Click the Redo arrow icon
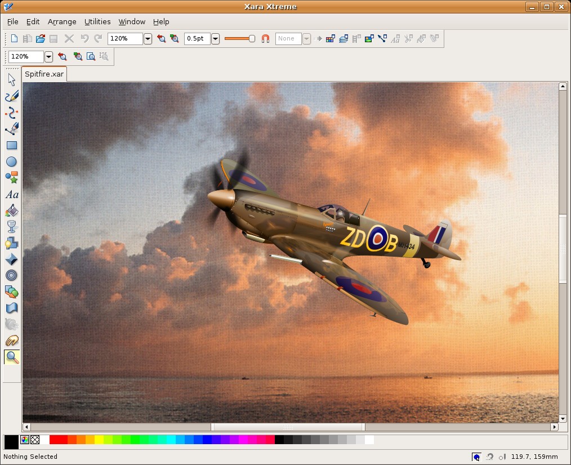571x465 pixels. click(x=98, y=39)
